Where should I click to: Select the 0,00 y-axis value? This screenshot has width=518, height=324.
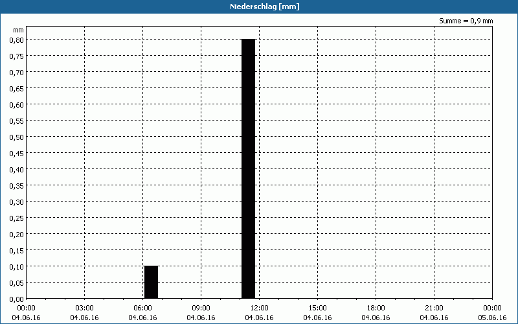(x=17, y=299)
